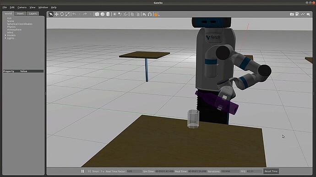This screenshot has width=316, height=177.
Task: Expand the Models tree item
Action: (5, 35)
